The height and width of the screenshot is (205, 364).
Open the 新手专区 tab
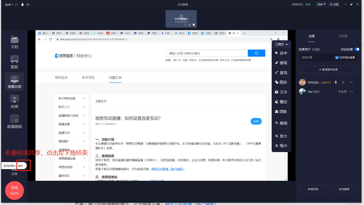[88, 77]
